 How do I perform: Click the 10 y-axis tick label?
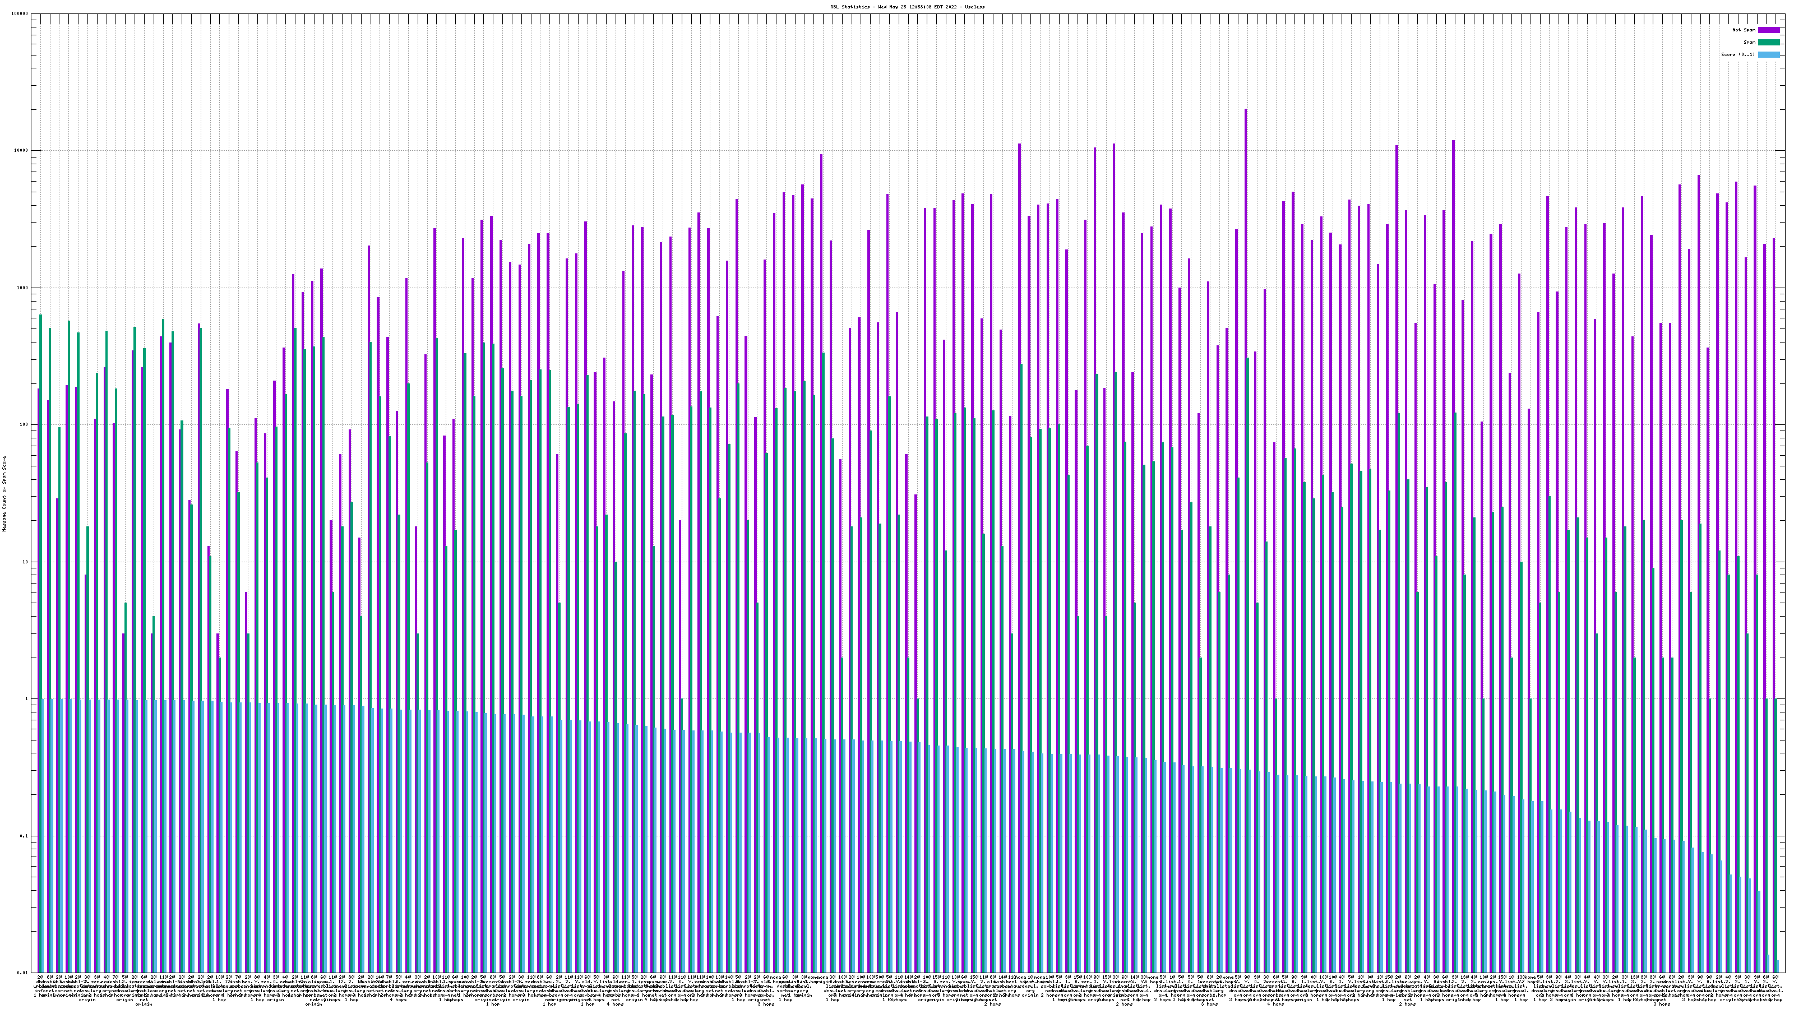coord(26,562)
